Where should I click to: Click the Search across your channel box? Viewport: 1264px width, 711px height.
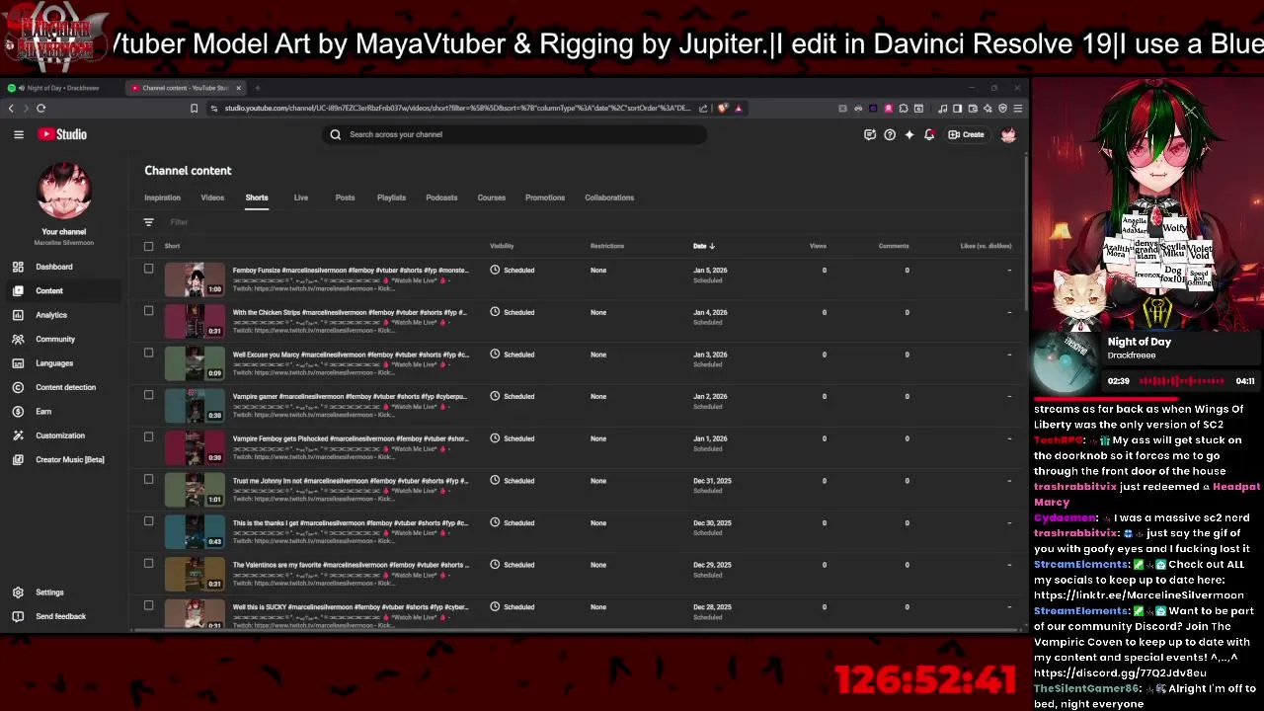click(x=513, y=134)
